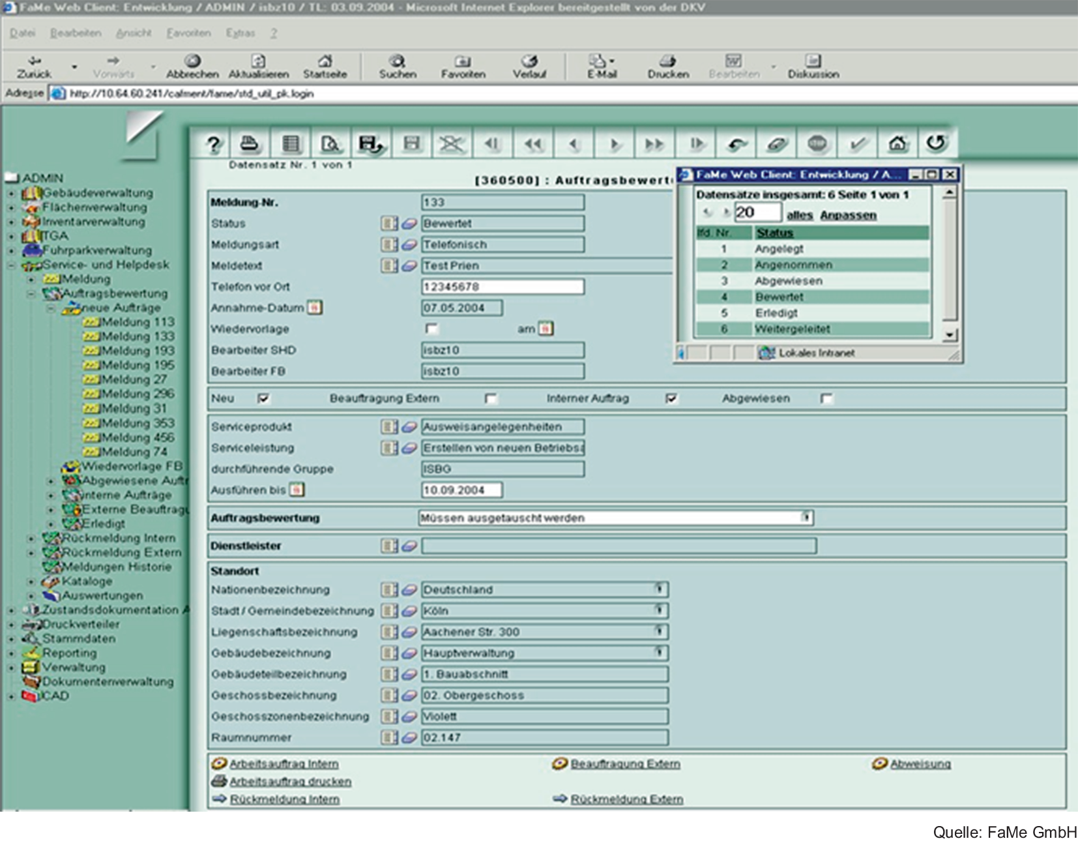Viewport: 1078px width, 843px height.
Task: Open the Datei menu
Action: (x=23, y=33)
